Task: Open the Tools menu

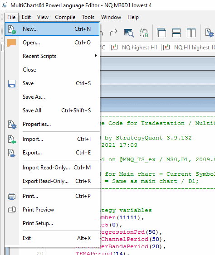Action: pyautogui.click(x=88, y=17)
